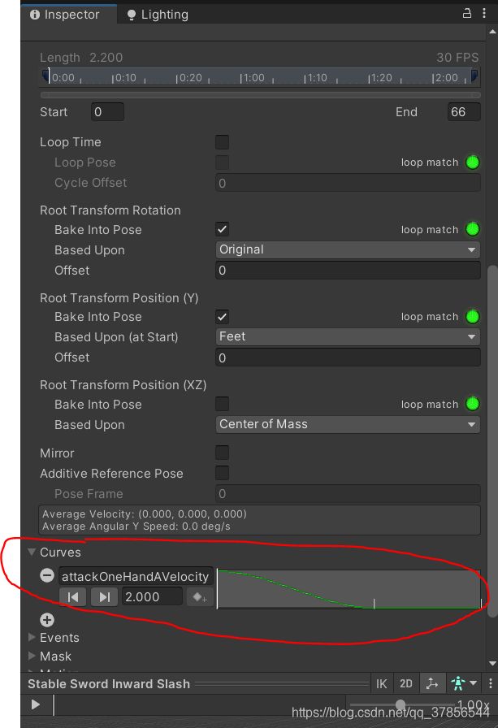
Task: Click the Position (XZ) loop match indicator
Action: [x=473, y=404]
